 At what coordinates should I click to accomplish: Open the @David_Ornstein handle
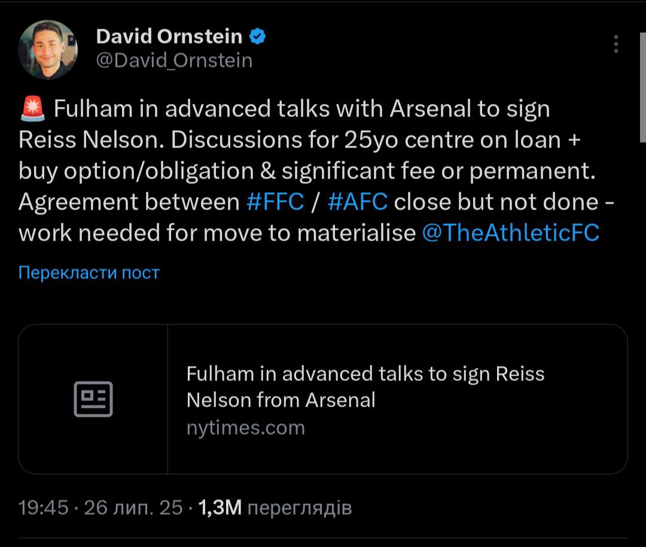click(x=174, y=60)
